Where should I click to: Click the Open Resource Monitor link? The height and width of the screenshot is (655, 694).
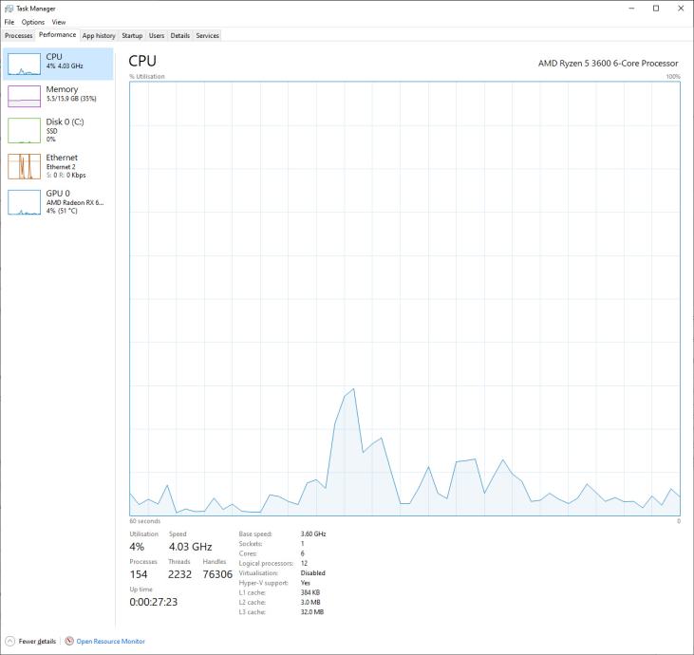111,642
